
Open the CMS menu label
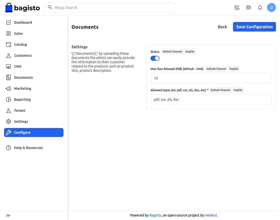click(x=18, y=66)
